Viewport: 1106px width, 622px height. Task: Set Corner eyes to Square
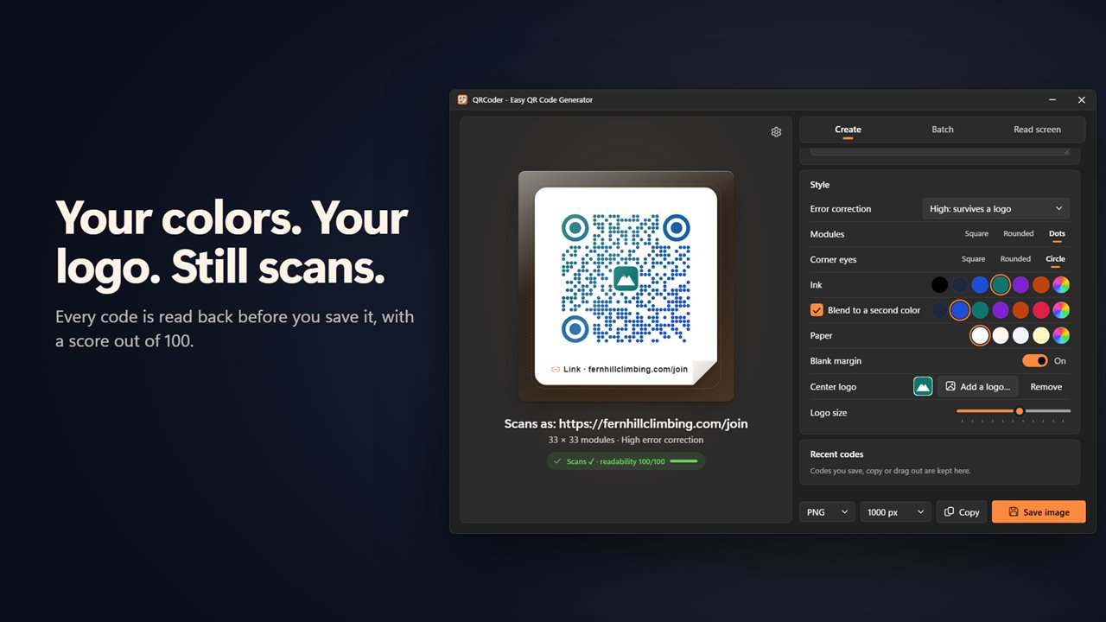click(973, 259)
